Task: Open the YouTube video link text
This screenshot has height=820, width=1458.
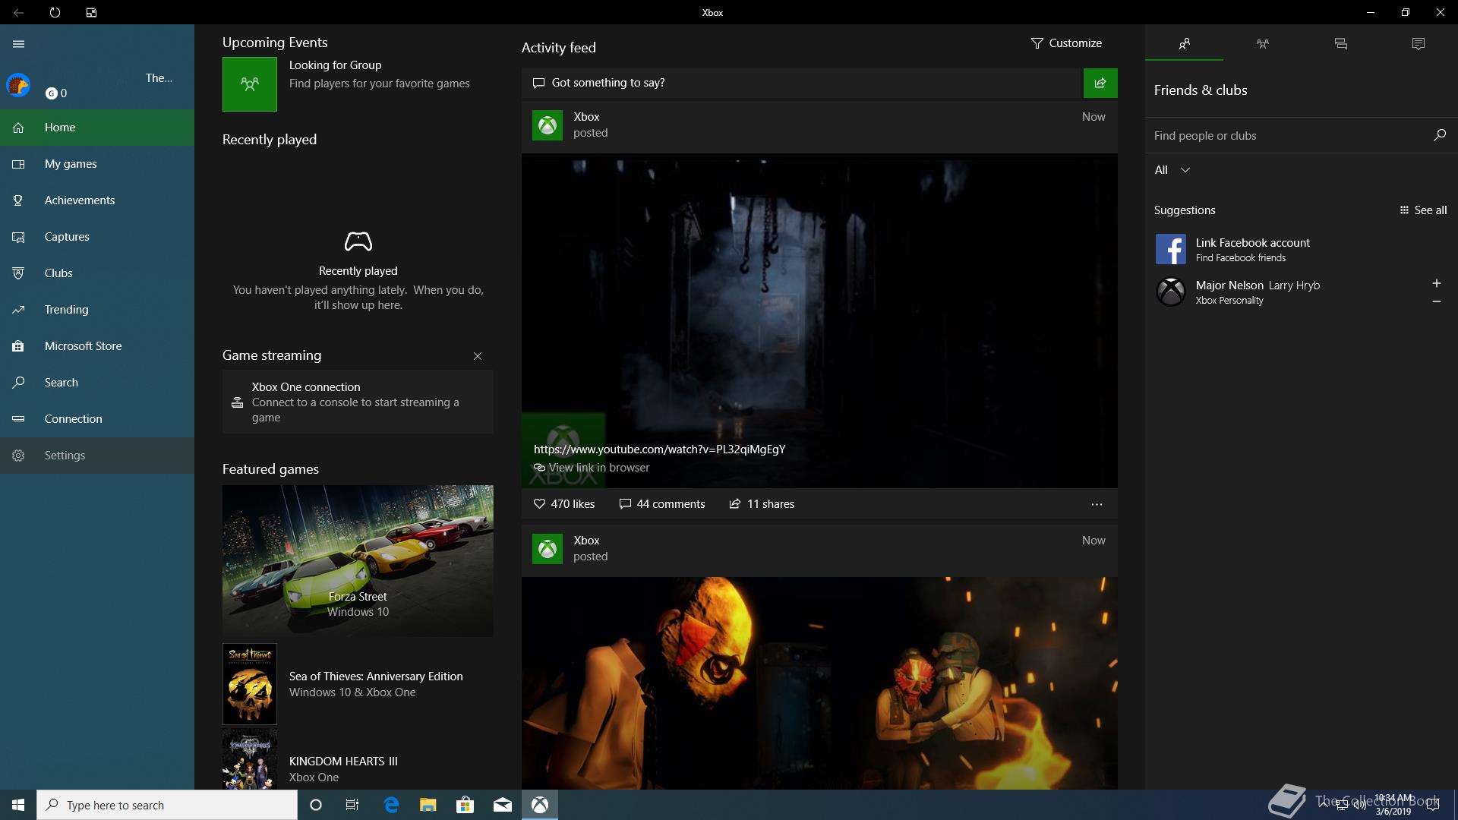Action: click(659, 449)
